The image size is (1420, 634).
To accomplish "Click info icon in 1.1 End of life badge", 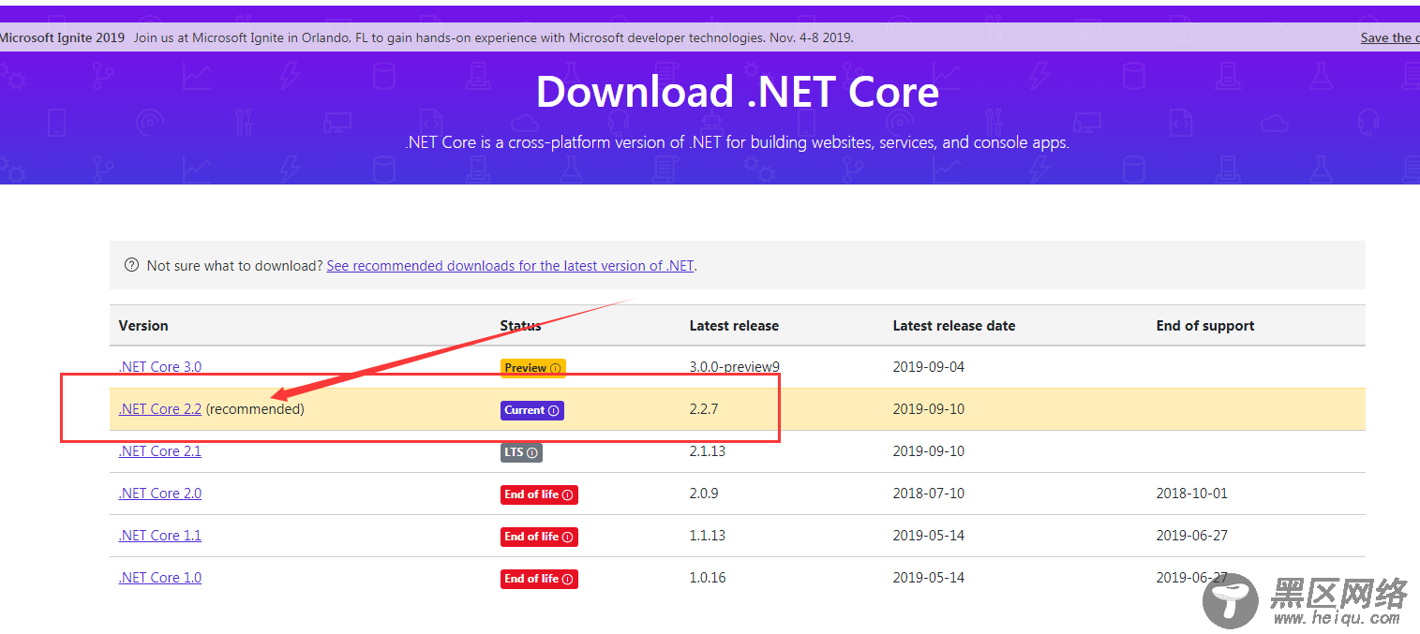I will [x=567, y=537].
